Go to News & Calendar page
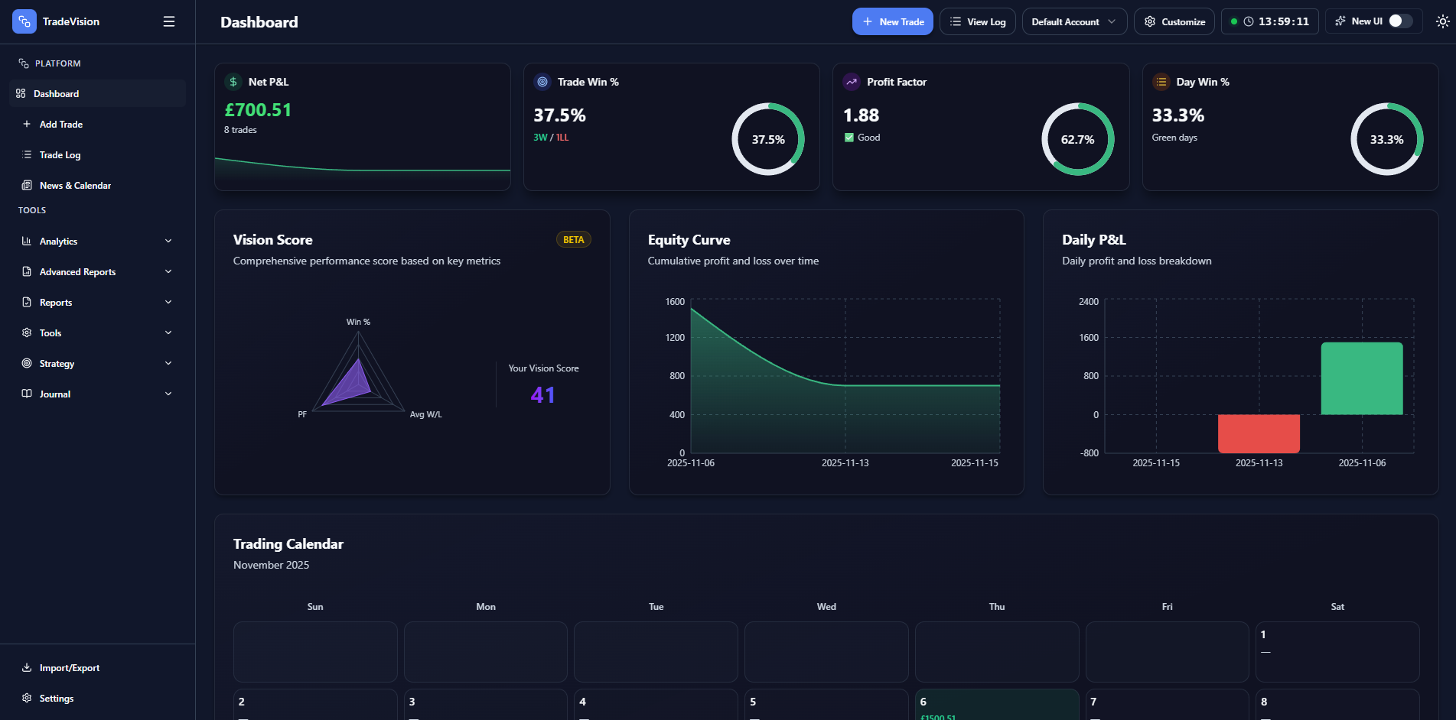Screen dimensions: 1456x720 point(75,185)
